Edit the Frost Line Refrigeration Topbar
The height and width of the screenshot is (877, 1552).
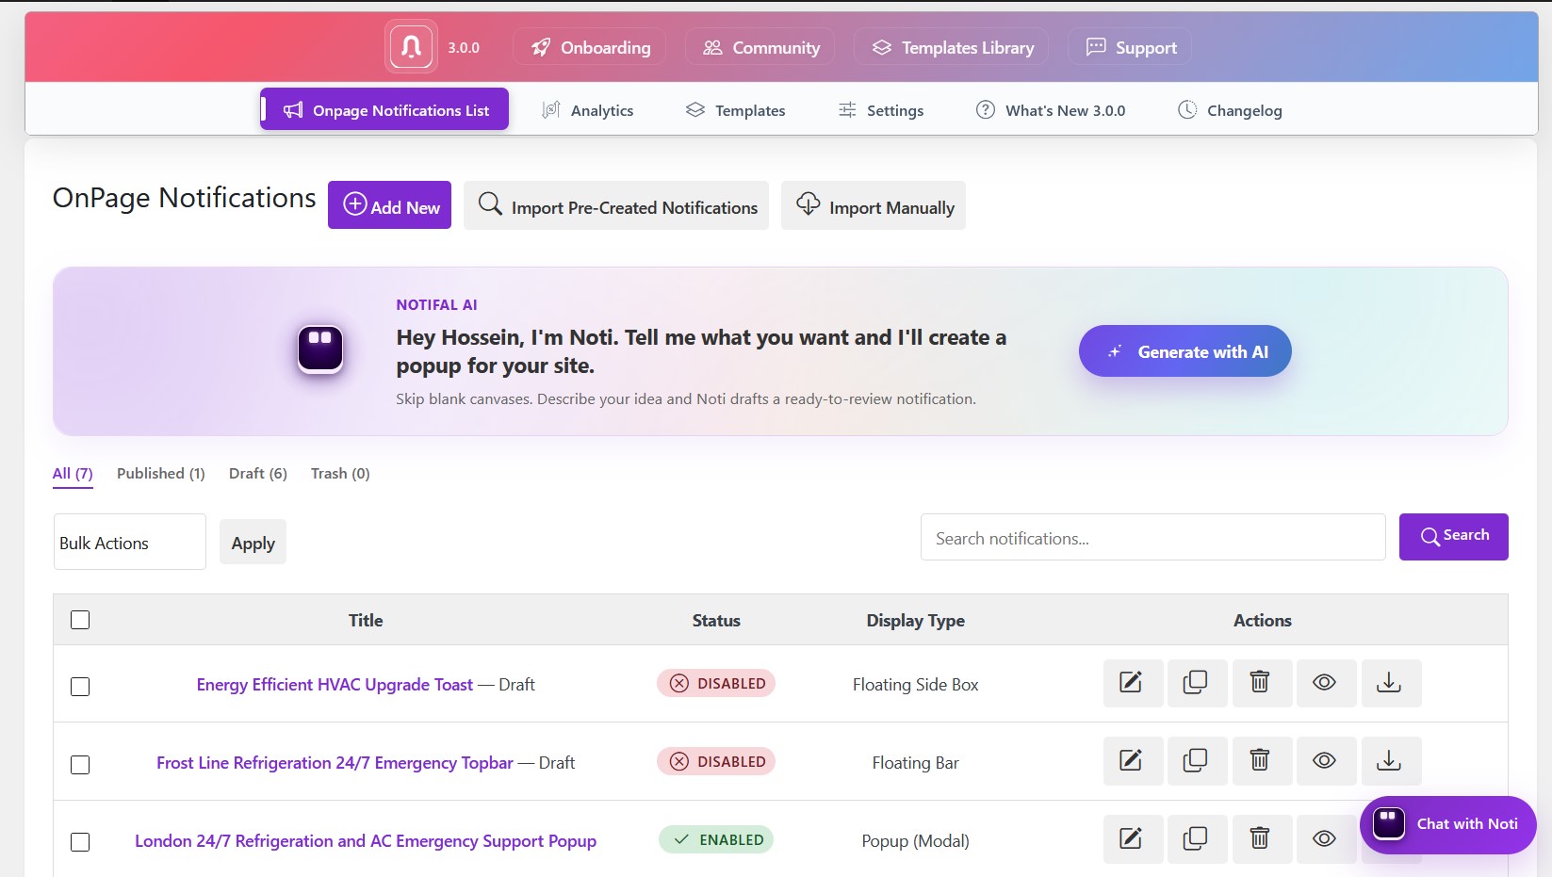[x=1133, y=761]
